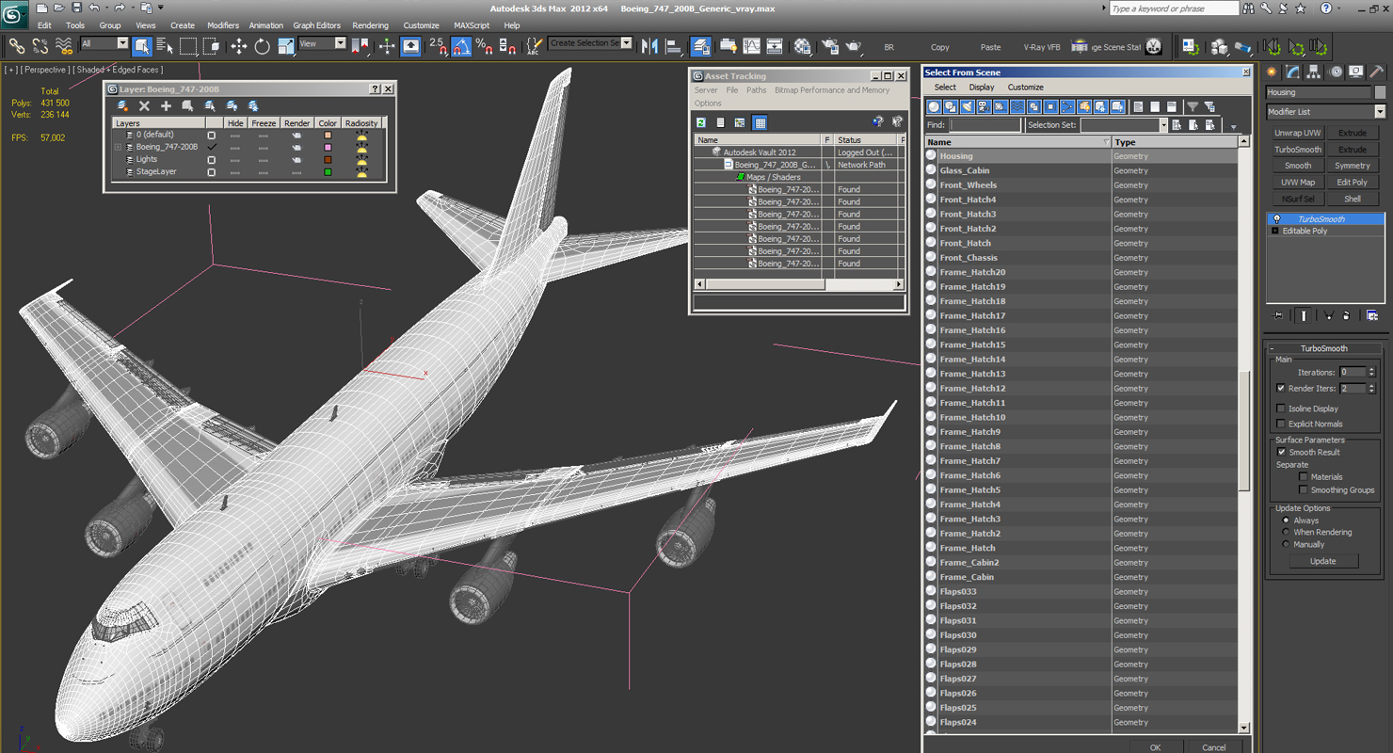
Task: Open the Rendering menu
Action: point(370,25)
